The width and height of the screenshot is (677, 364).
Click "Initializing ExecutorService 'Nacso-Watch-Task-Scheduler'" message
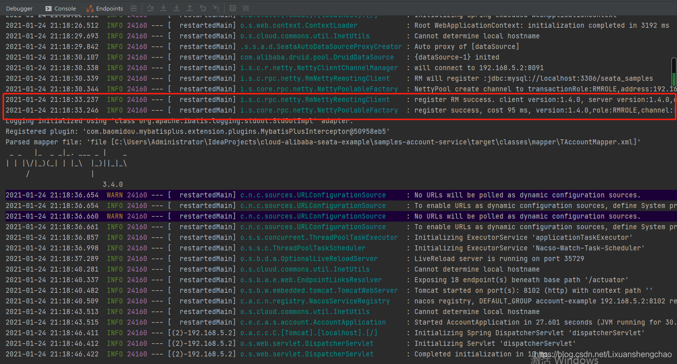coord(529,248)
